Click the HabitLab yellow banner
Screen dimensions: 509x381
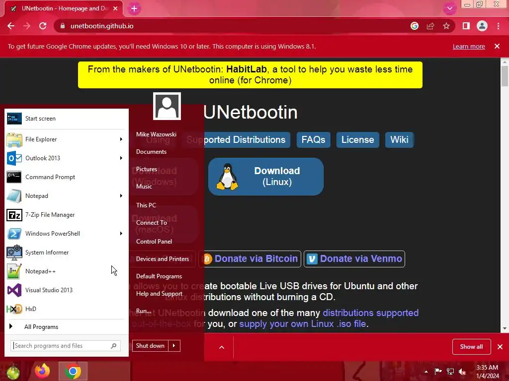tap(251, 75)
